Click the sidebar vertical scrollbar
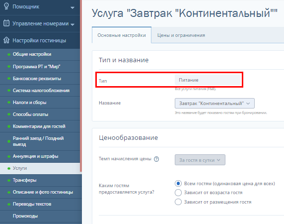The image size is (284, 224). coord(81,86)
